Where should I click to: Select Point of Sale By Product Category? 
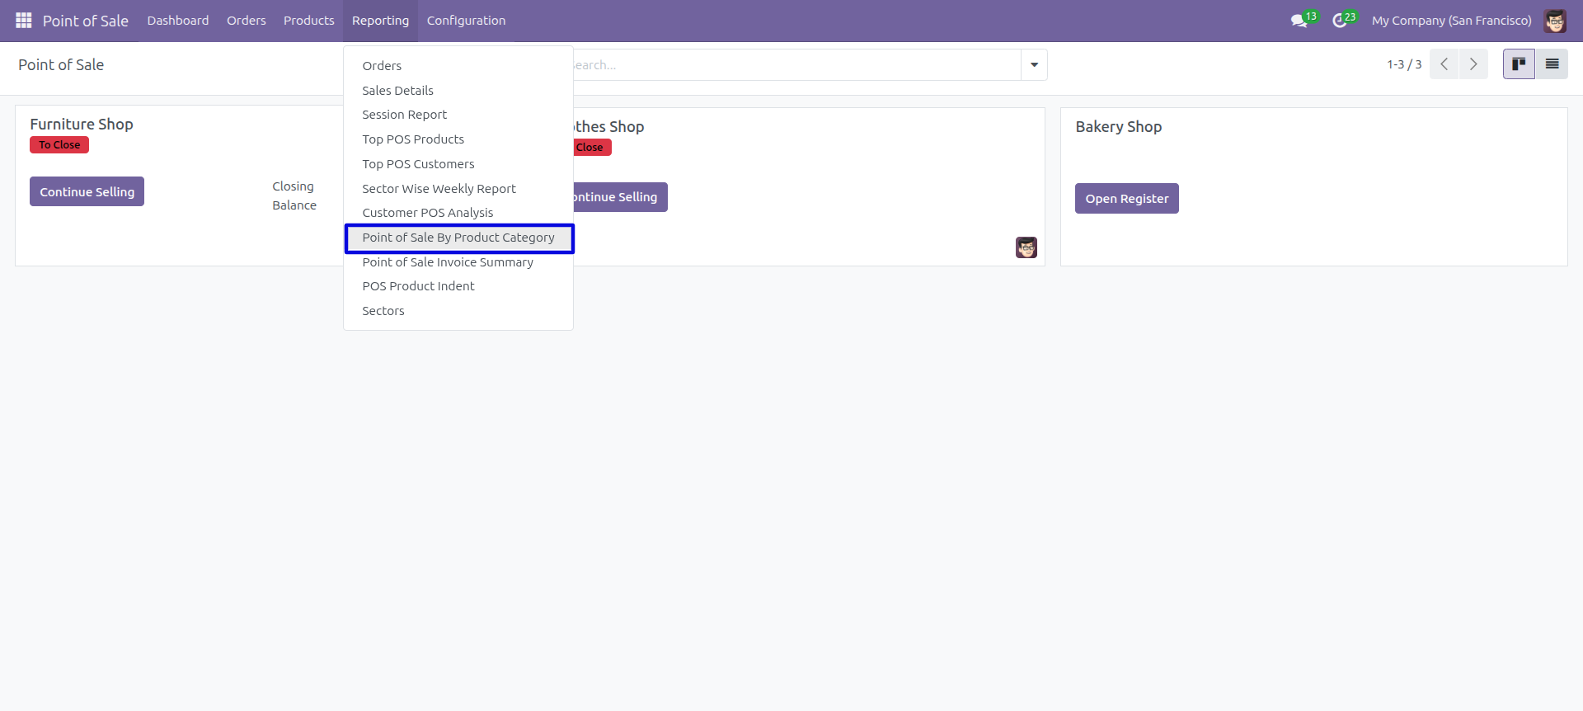coord(458,238)
